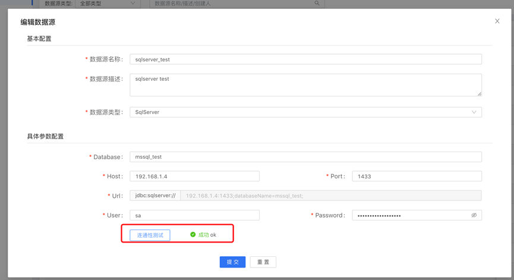
Task: Submit the form with 提交
Action: 232,262
